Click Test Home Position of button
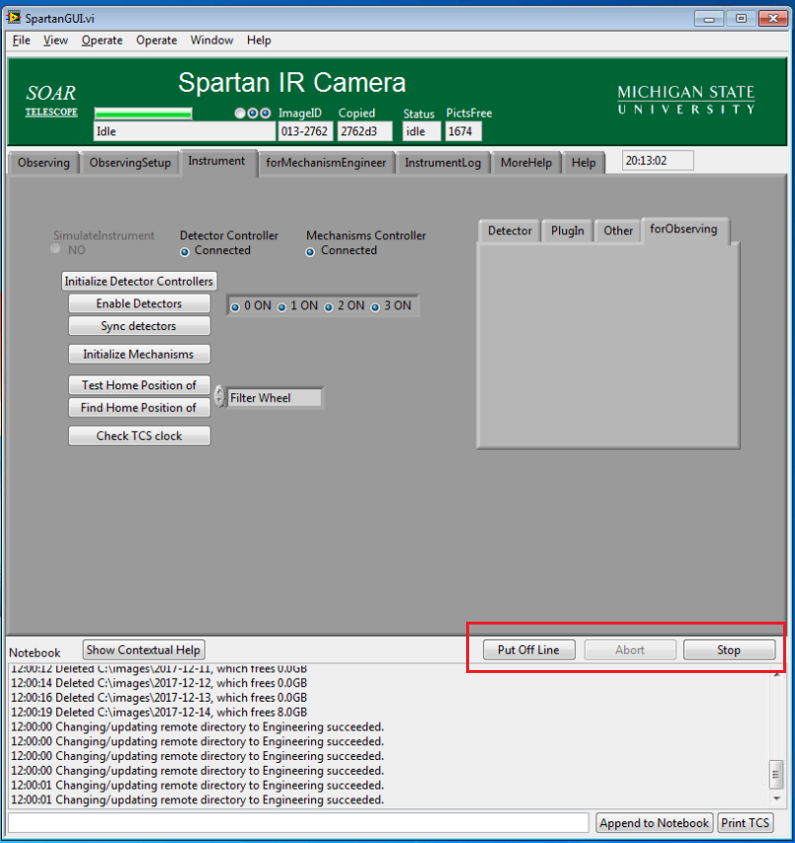795x843 pixels. coord(139,385)
